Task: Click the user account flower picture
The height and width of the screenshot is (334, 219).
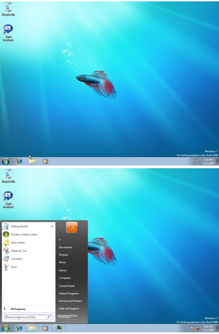Action: pos(72,228)
